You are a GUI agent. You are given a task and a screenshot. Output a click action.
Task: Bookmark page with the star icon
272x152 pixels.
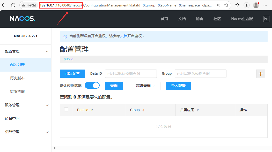(x=226, y=5)
